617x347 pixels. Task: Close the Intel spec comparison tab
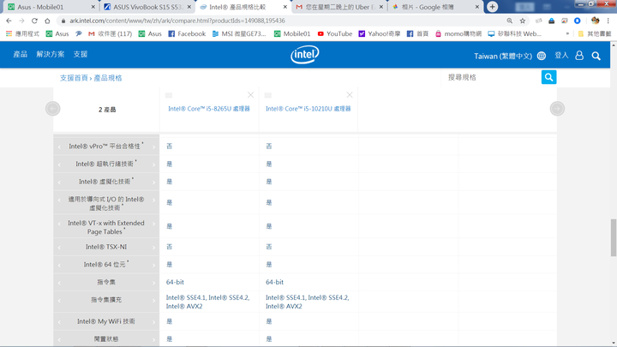click(x=285, y=7)
